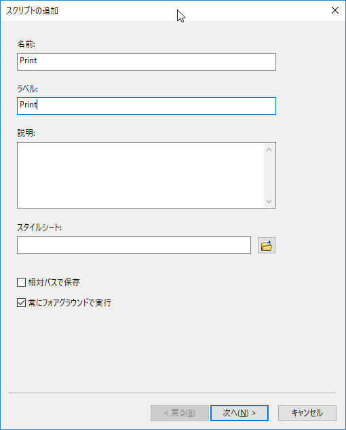Click the 名前 label text

coord(26,44)
